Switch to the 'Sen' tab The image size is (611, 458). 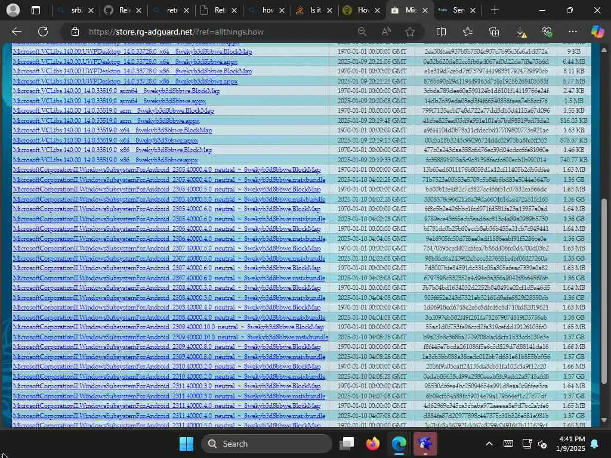coord(457,11)
